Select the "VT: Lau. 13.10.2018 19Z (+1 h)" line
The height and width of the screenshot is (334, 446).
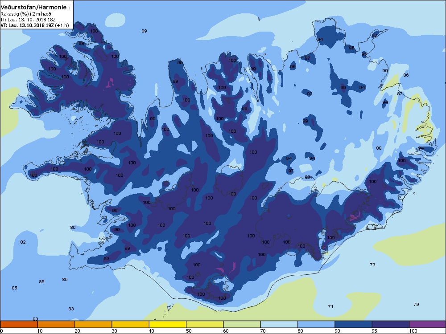point(35,25)
